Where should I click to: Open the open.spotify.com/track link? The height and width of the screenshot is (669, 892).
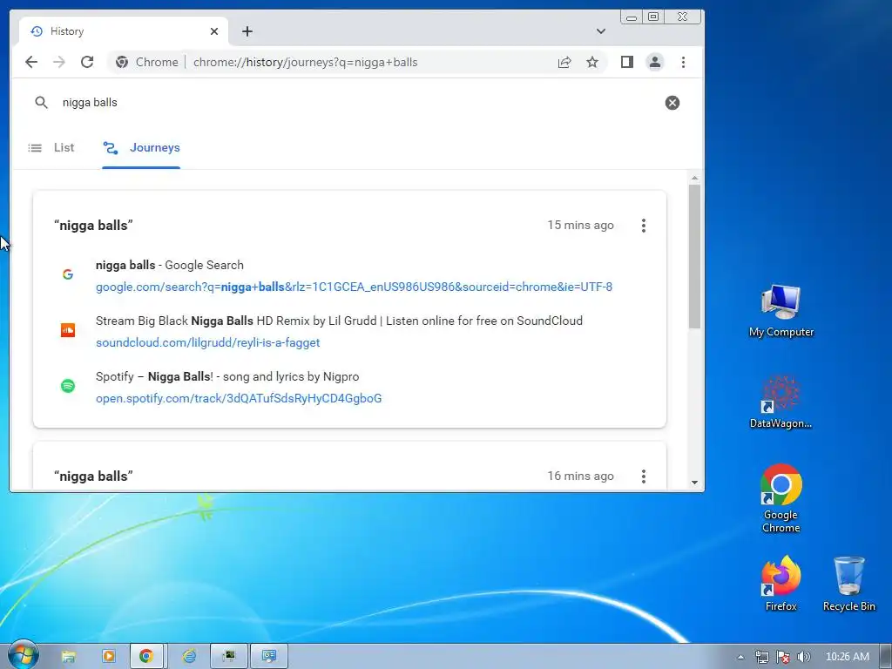(x=239, y=398)
